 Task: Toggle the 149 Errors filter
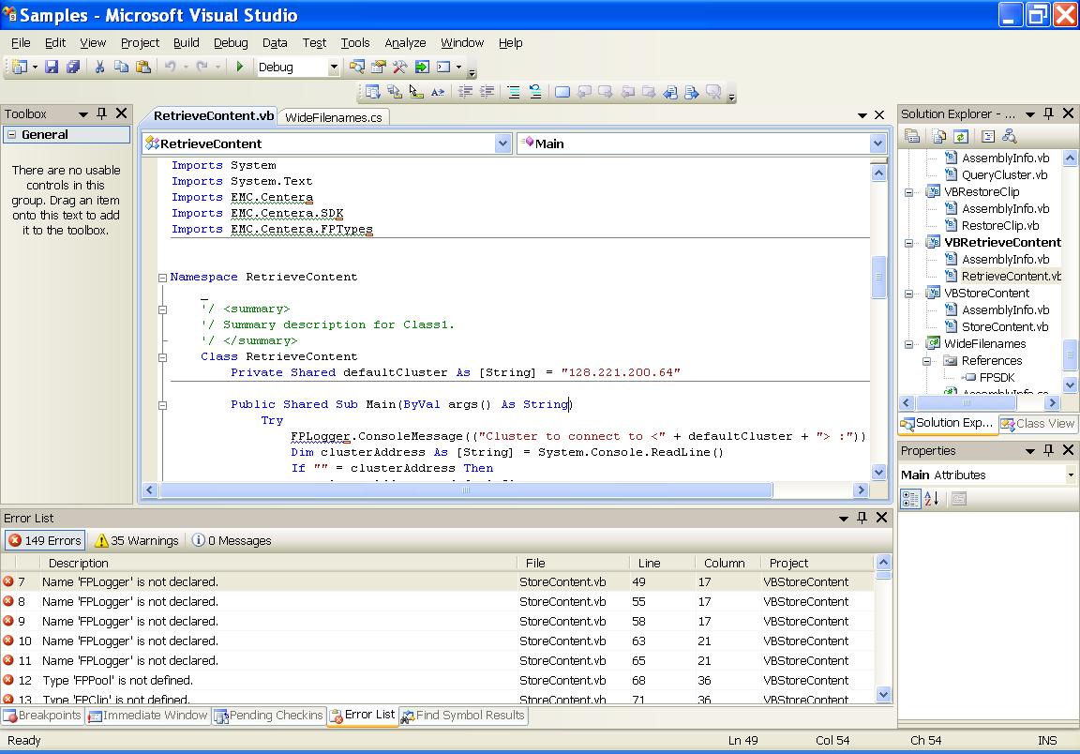[45, 540]
